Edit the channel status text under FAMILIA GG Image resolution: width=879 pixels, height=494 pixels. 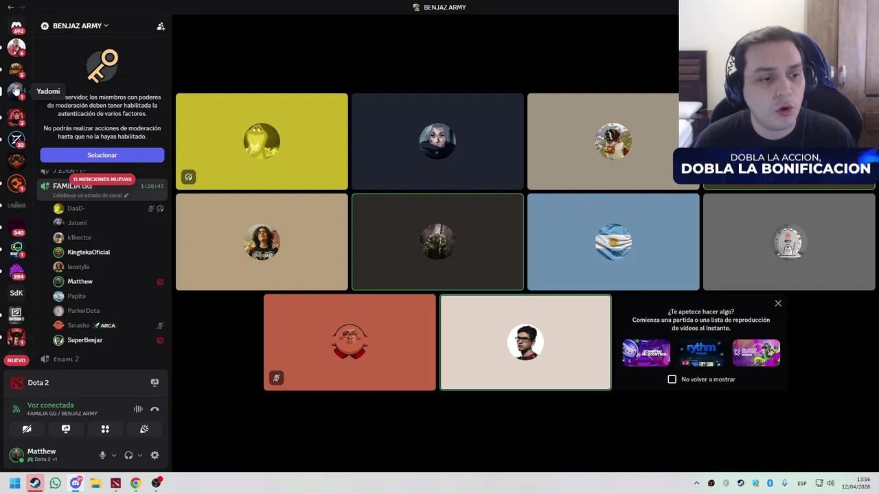[91, 196]
